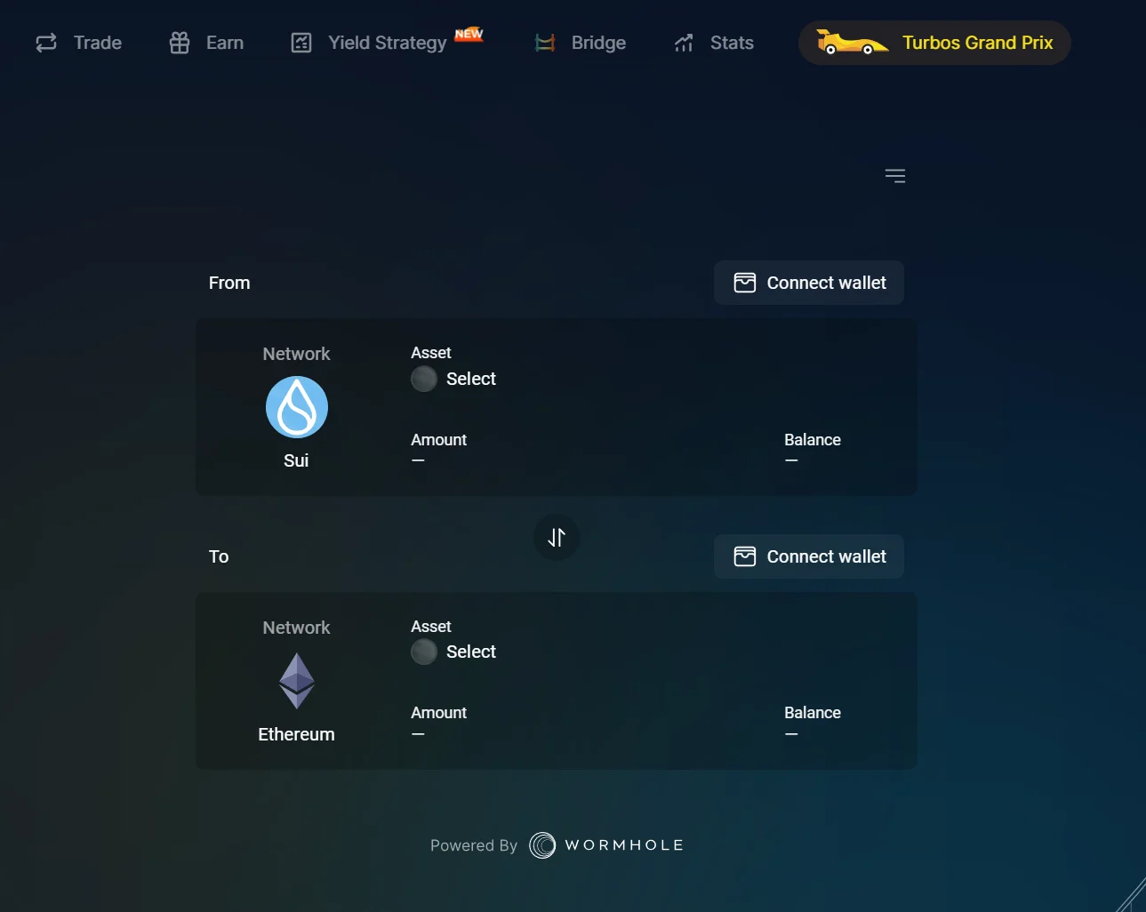Choose the Ethereum network logo
Viewport: 1146px width, 912px height.
point(297,681)
